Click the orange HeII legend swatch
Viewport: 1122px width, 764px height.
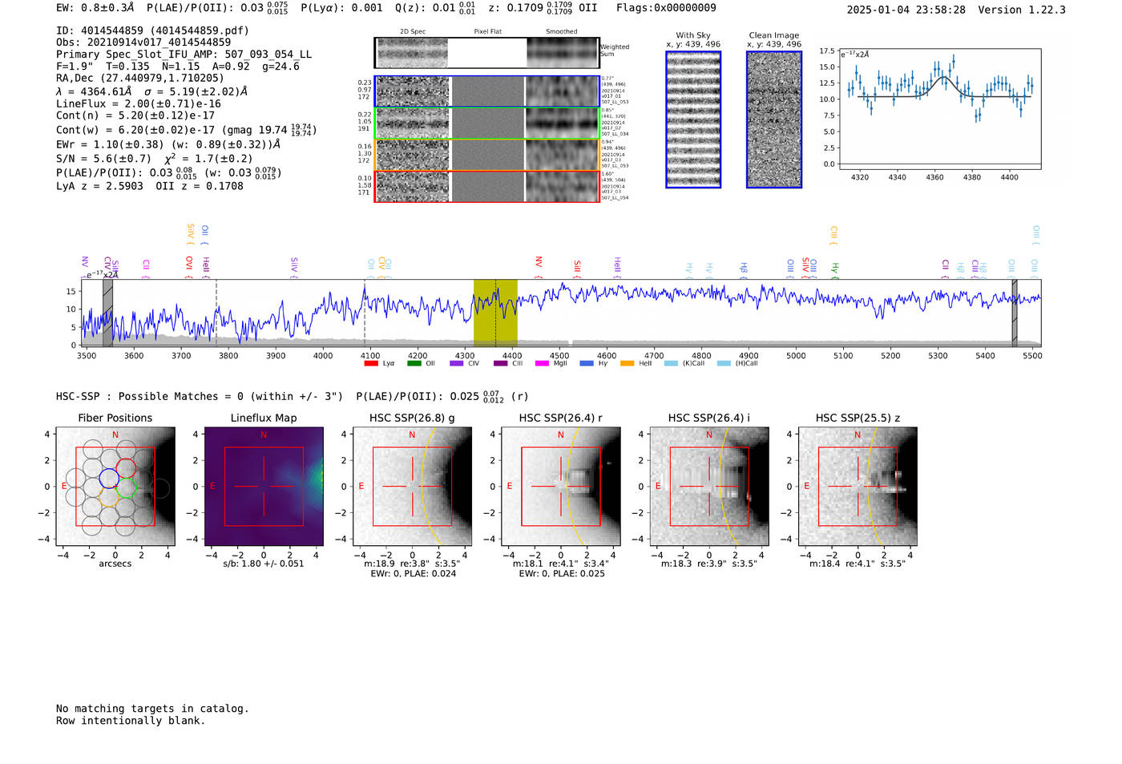628,364
